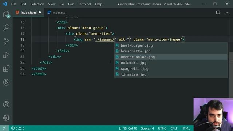The image size is (233, 131).
Task: Open the Search view icon
Action: tap(6, 28)
